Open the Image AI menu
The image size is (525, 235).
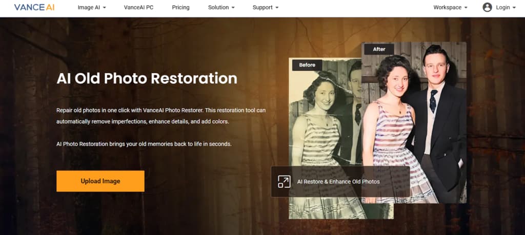coord(92,7)
